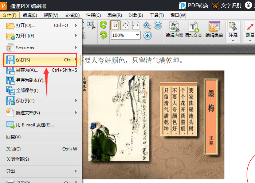Screen dimensions: 255x183
Task: Click the PDF转换 button in title bar
Action: (x=193, y=5)
